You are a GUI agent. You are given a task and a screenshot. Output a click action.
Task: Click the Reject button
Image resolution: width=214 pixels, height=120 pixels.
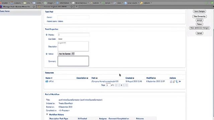199,24
